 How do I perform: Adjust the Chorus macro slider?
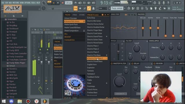tap(166, 36)
